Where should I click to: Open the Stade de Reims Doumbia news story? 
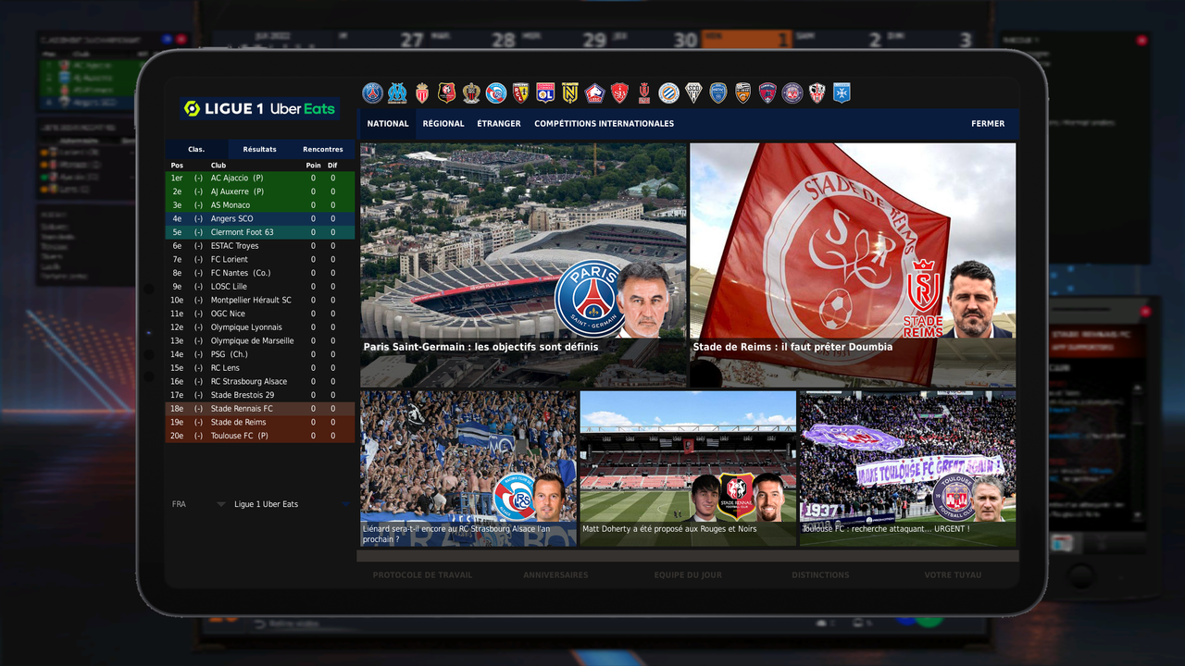[x=853, y=265]
